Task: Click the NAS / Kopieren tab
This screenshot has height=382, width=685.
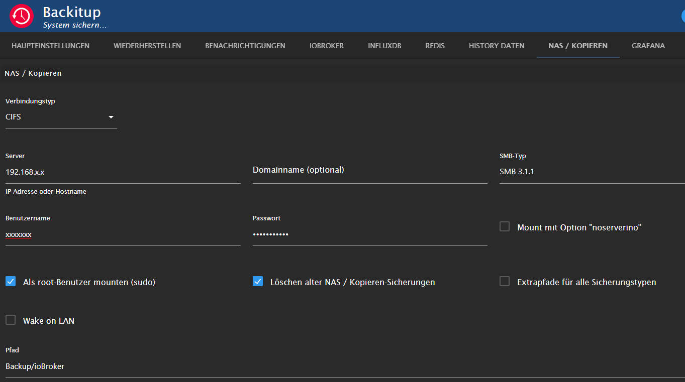Action: tap(578, 46)
